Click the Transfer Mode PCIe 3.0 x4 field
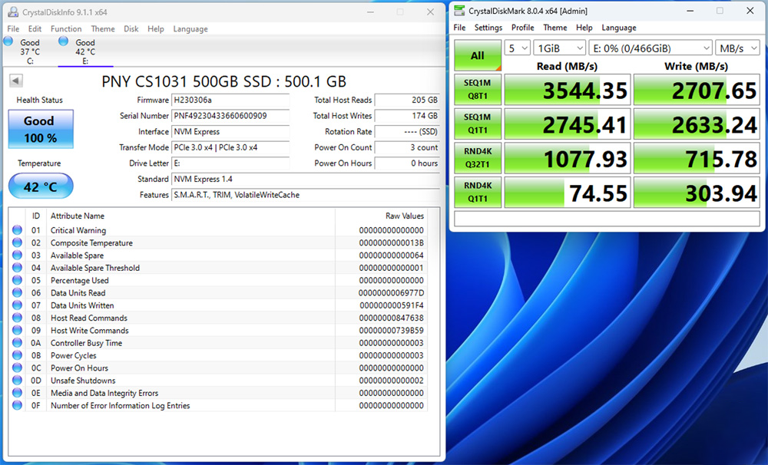The image size is (768, 465). [x=230, y=147]
